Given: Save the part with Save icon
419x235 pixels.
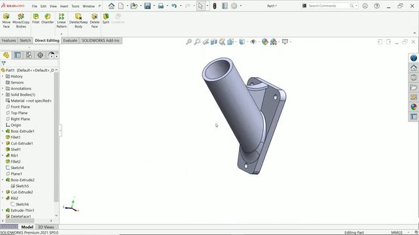Looking at the screenshot, I should coord(147,6).
